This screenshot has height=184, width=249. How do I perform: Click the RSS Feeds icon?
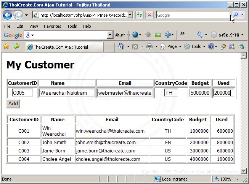135,47
